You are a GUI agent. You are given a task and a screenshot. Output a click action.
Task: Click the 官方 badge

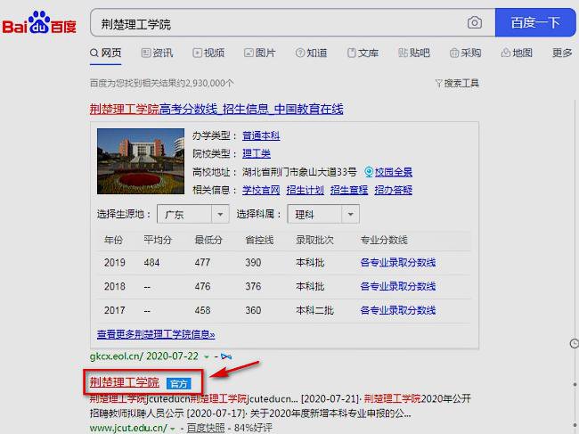(x=179, y=384)
